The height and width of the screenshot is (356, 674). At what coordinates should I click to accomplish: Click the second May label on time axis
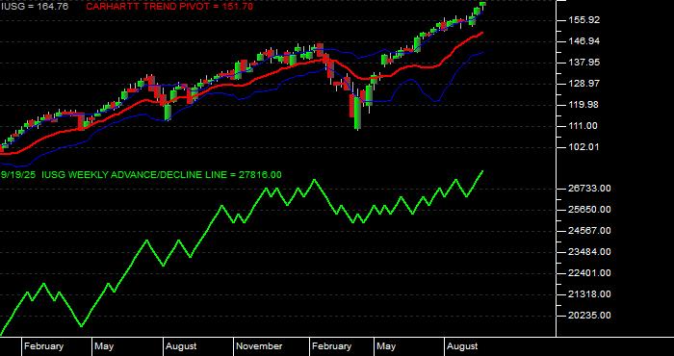tap(386, 346)
